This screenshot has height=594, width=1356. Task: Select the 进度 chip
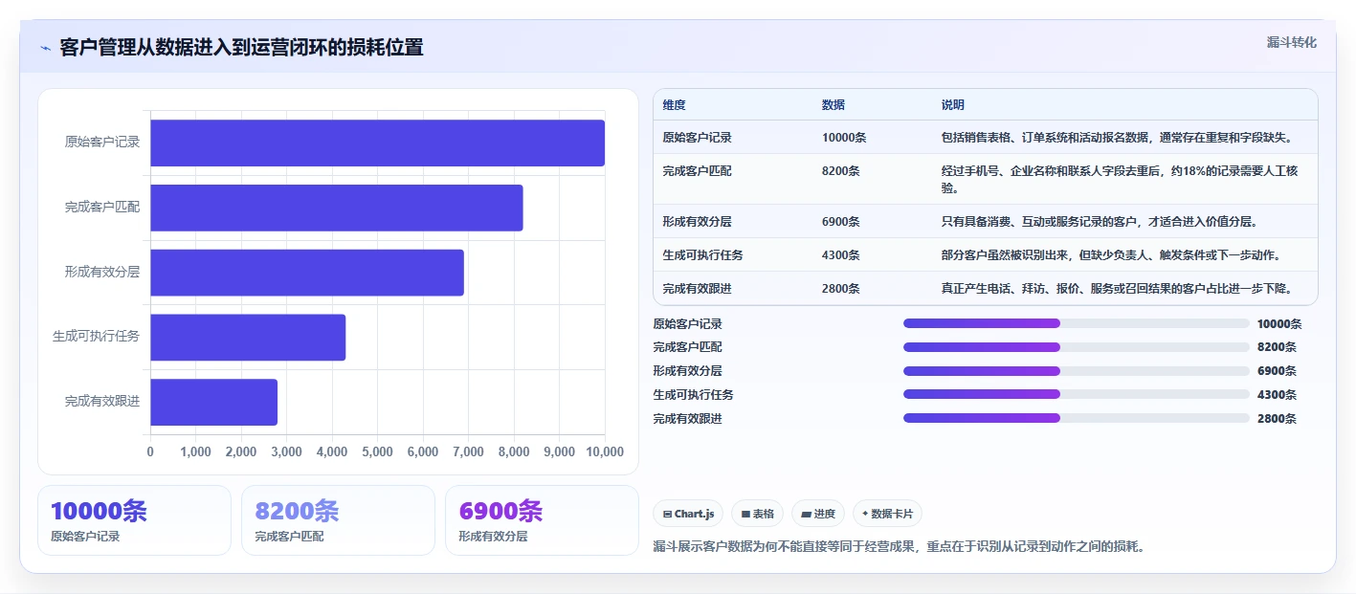tap(818, 514)
